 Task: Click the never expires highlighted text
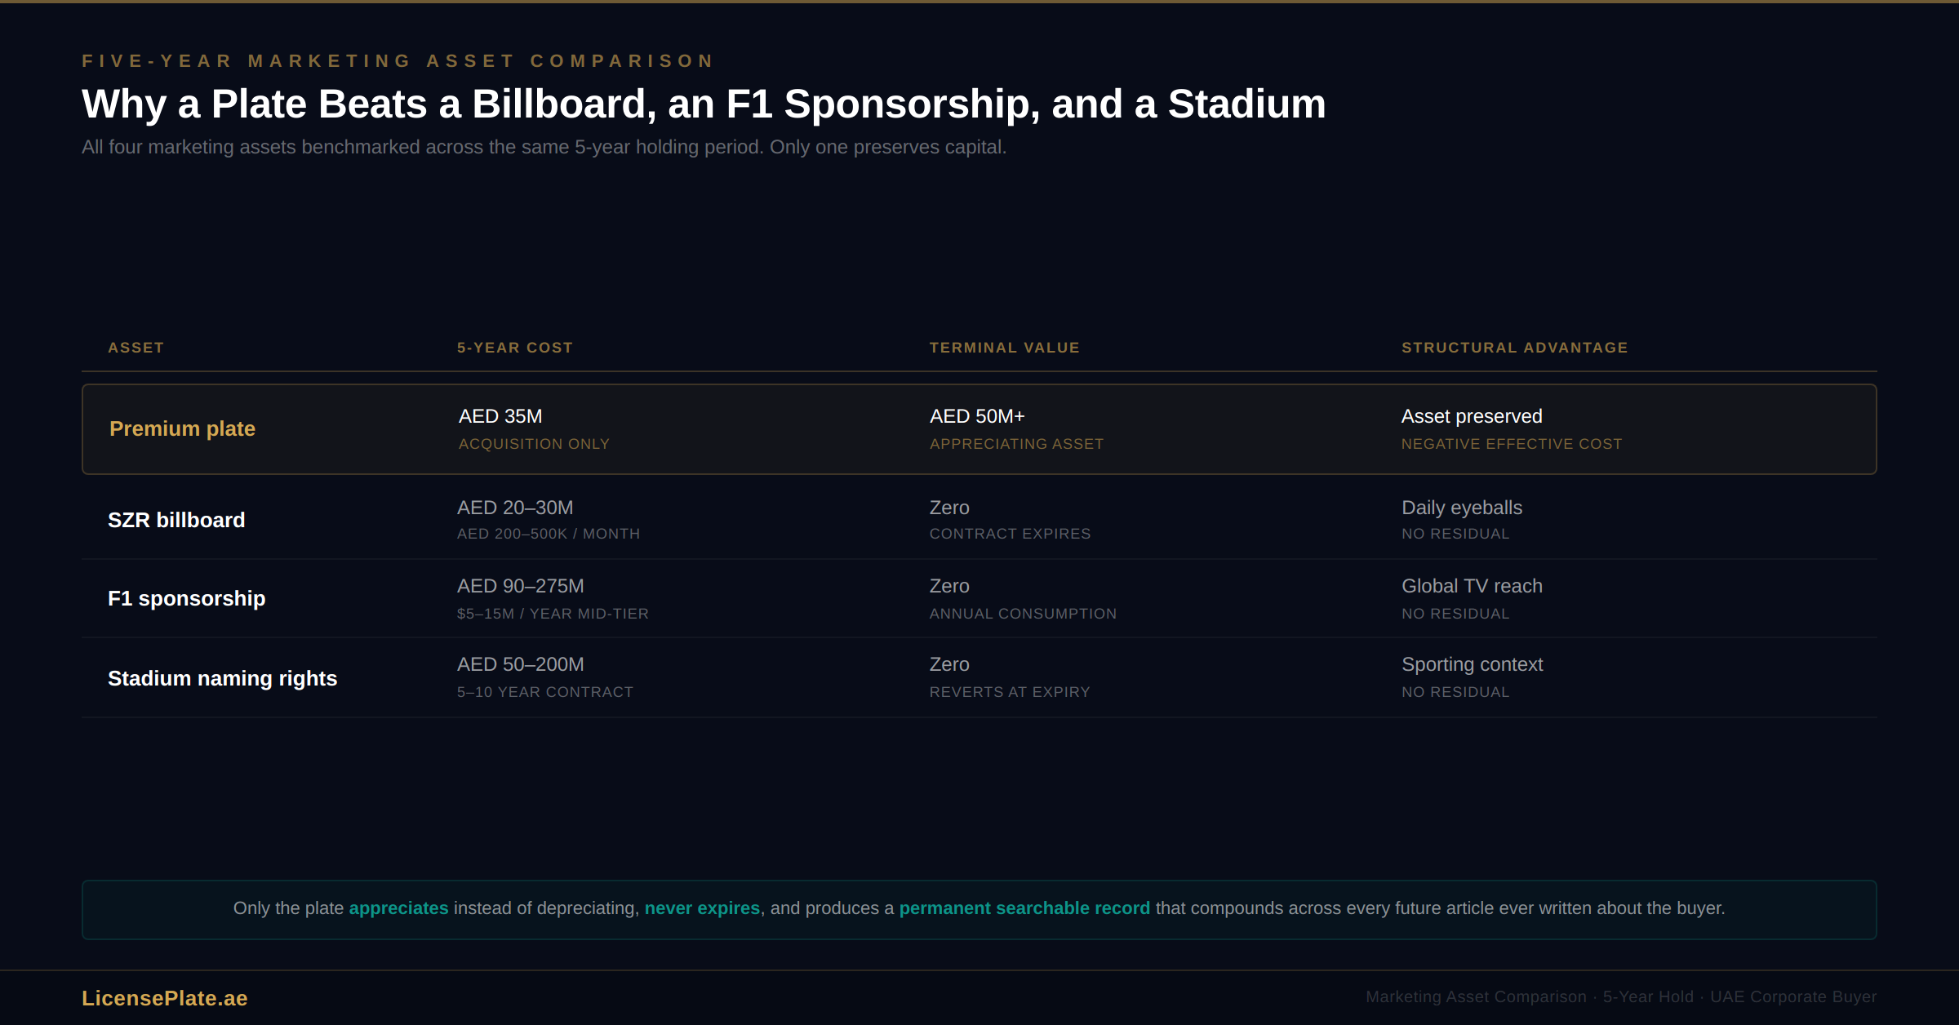point(702,907)
